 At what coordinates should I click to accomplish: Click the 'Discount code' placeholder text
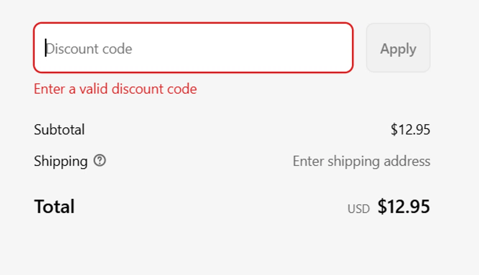[89, 49]
